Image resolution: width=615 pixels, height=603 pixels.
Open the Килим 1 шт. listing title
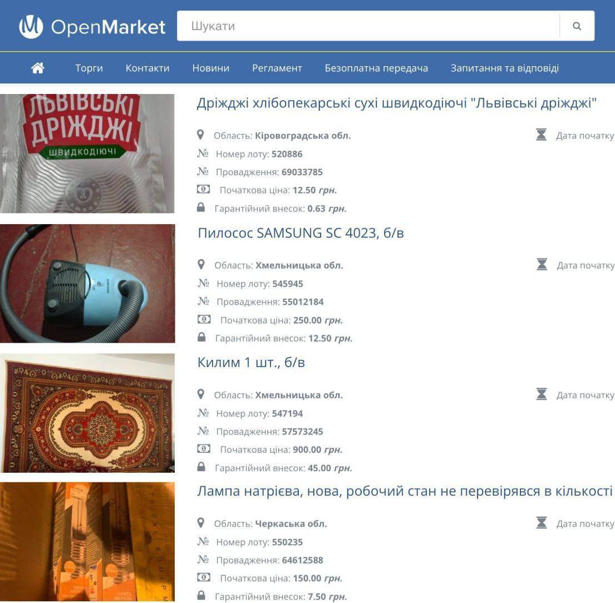pos(251,362)
